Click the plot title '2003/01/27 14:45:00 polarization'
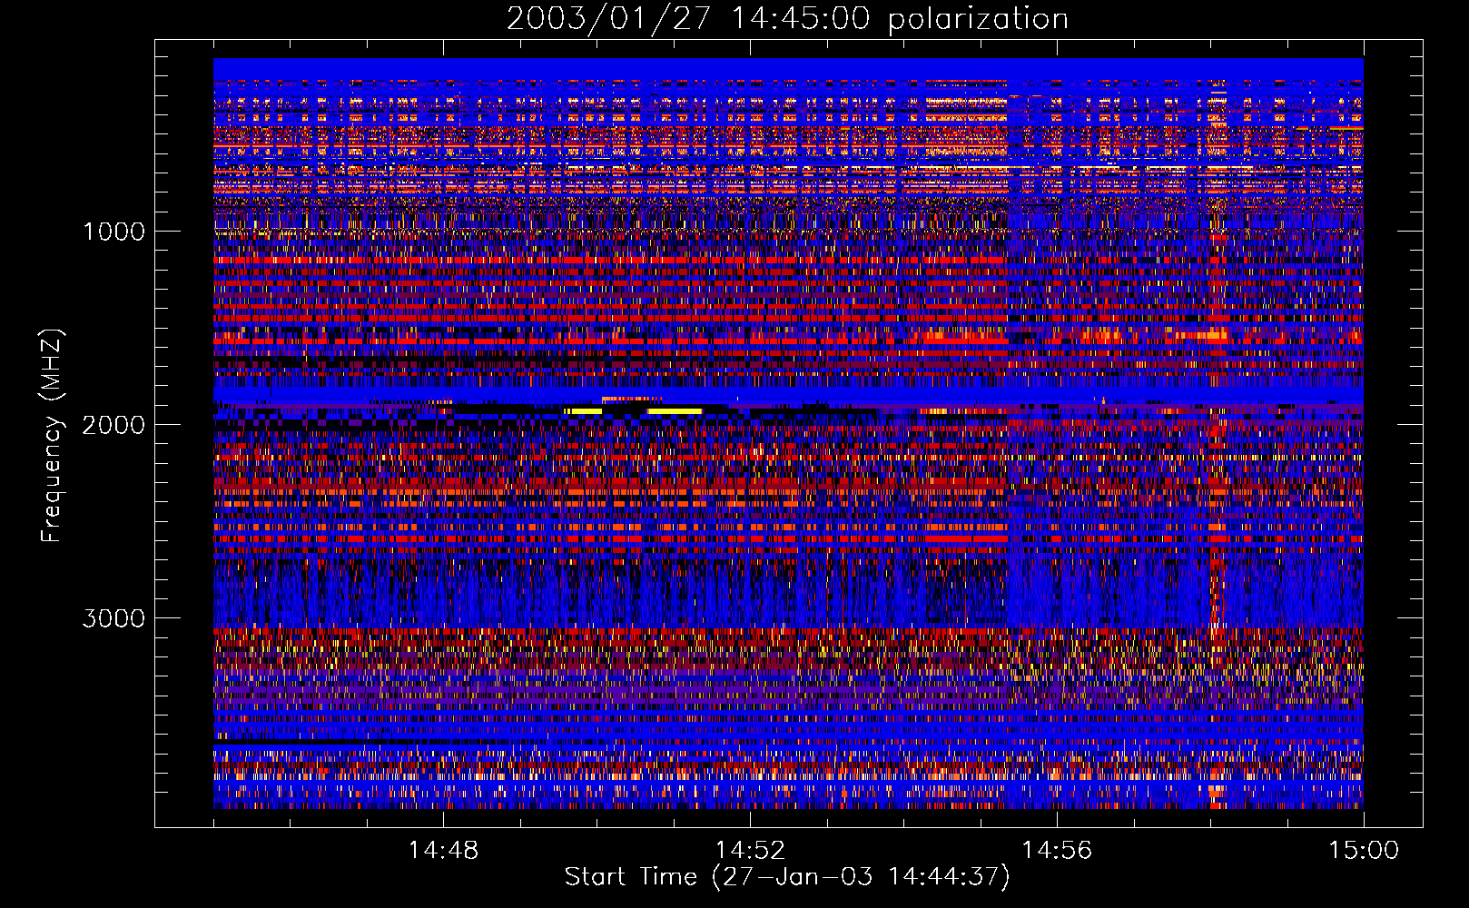1469x908 pixels. click(787, 19)
